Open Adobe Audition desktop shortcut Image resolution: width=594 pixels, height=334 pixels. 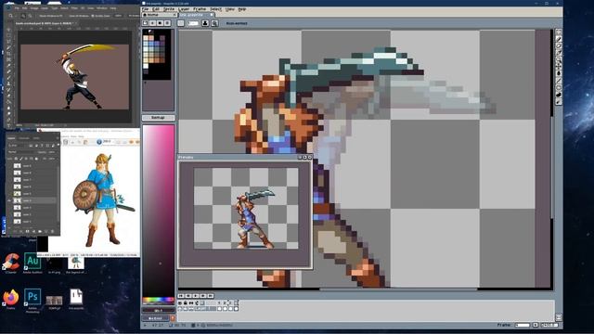point(32,263)
